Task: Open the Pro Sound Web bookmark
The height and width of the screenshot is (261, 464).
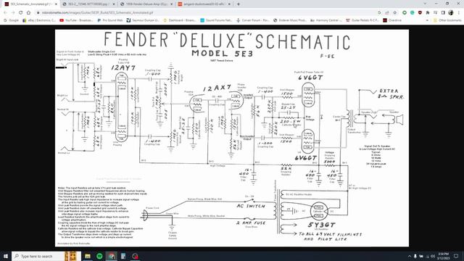Action: (x=109, y=20)
